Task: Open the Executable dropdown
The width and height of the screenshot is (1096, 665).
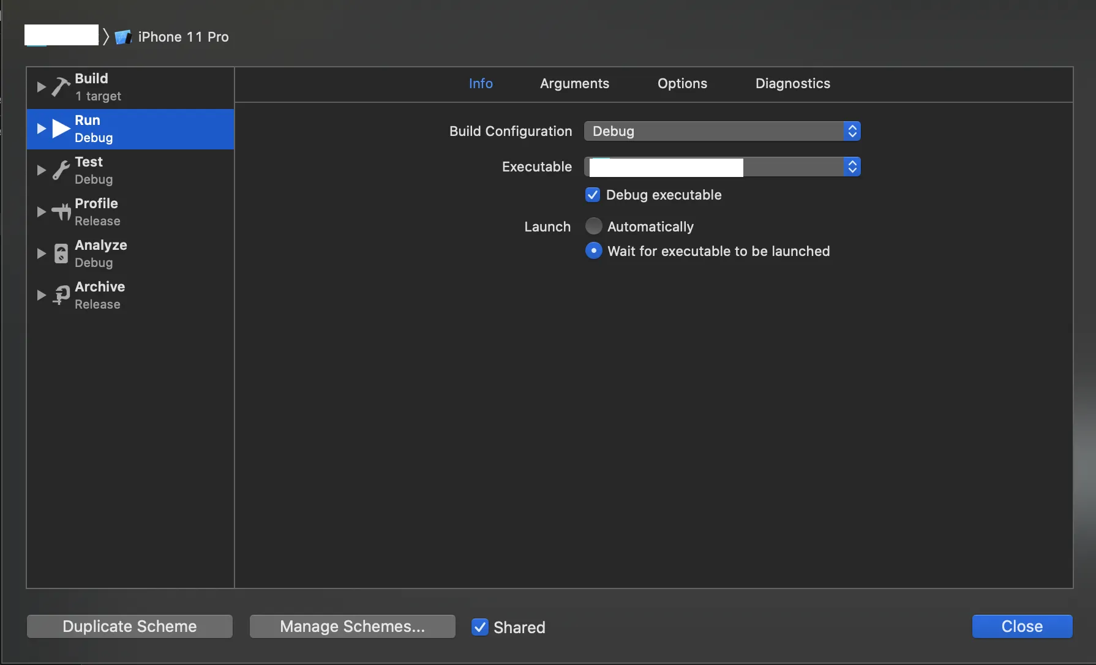Action: point(722,167)
